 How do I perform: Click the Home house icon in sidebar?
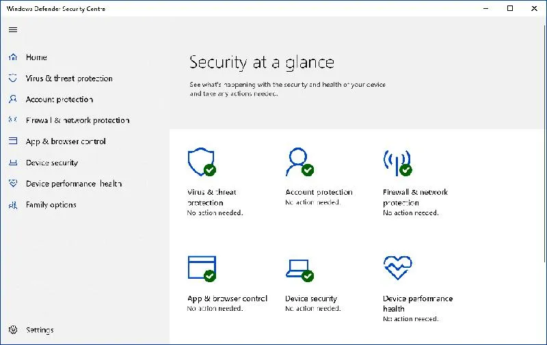click(13, 57)
